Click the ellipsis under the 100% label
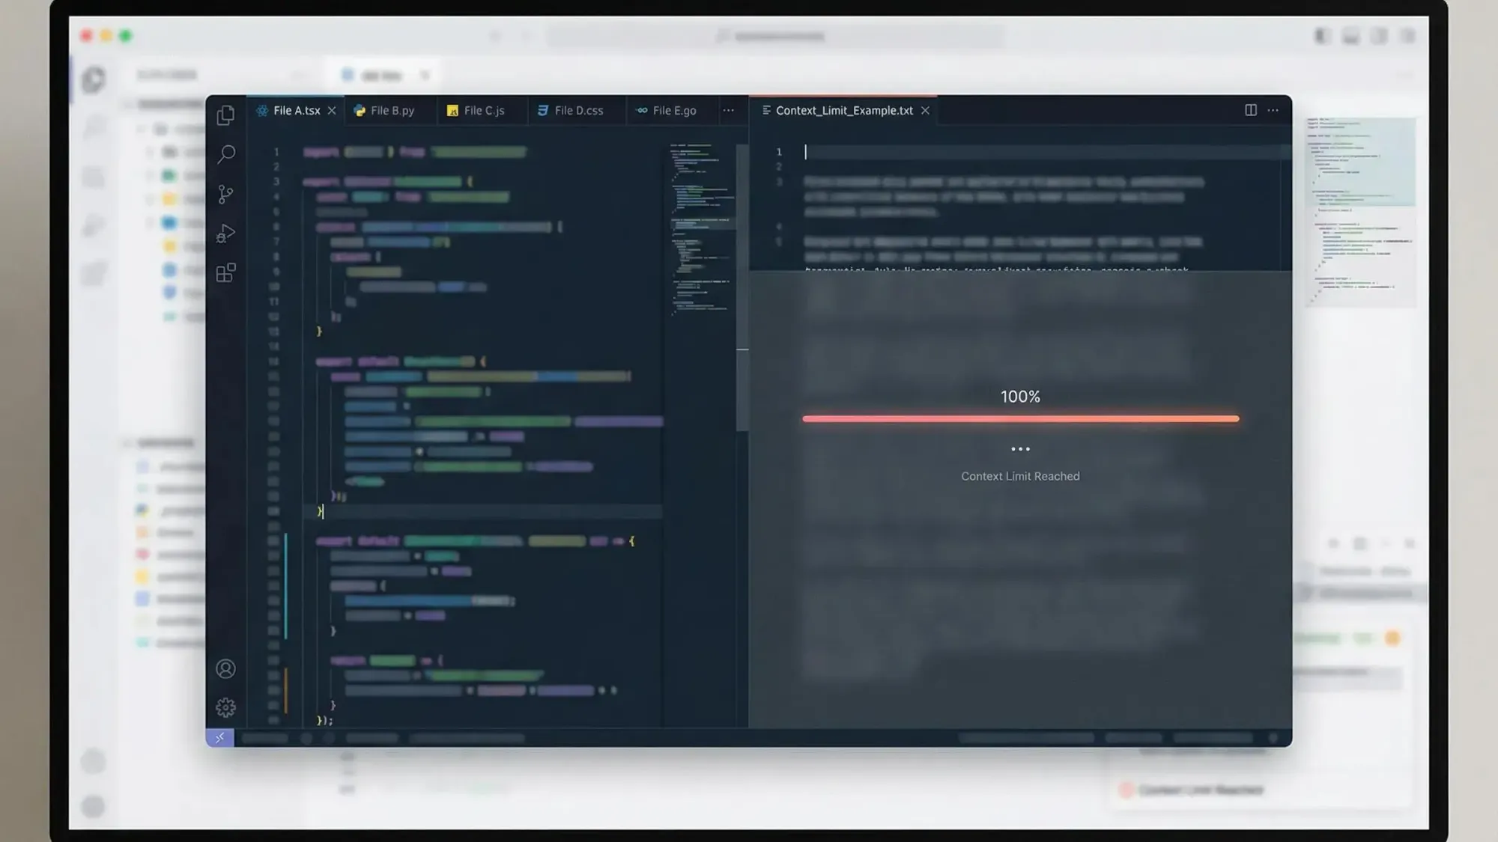The height and width of the screenshot is (842, 1498). click(x=1020, y=449)
